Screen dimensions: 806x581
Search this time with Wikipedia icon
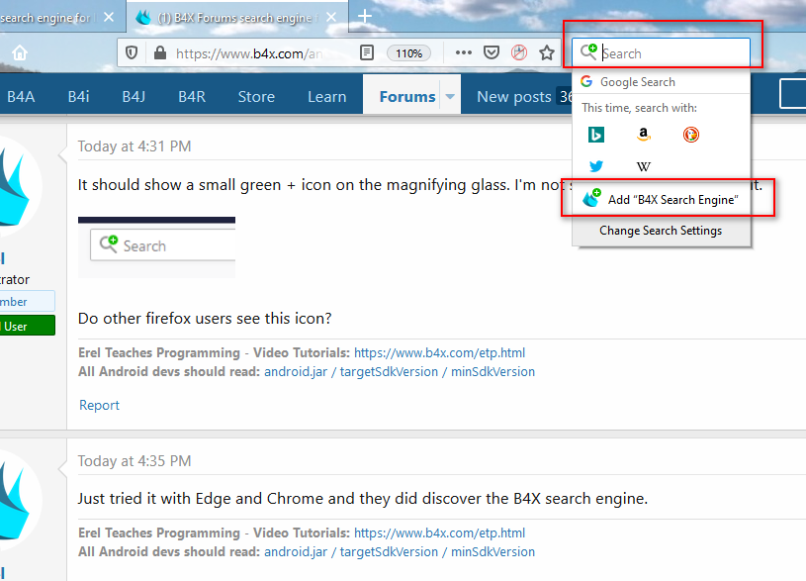[643, 166]
